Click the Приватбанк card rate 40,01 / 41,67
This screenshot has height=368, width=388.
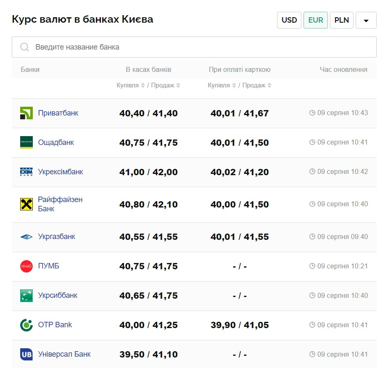240,113
